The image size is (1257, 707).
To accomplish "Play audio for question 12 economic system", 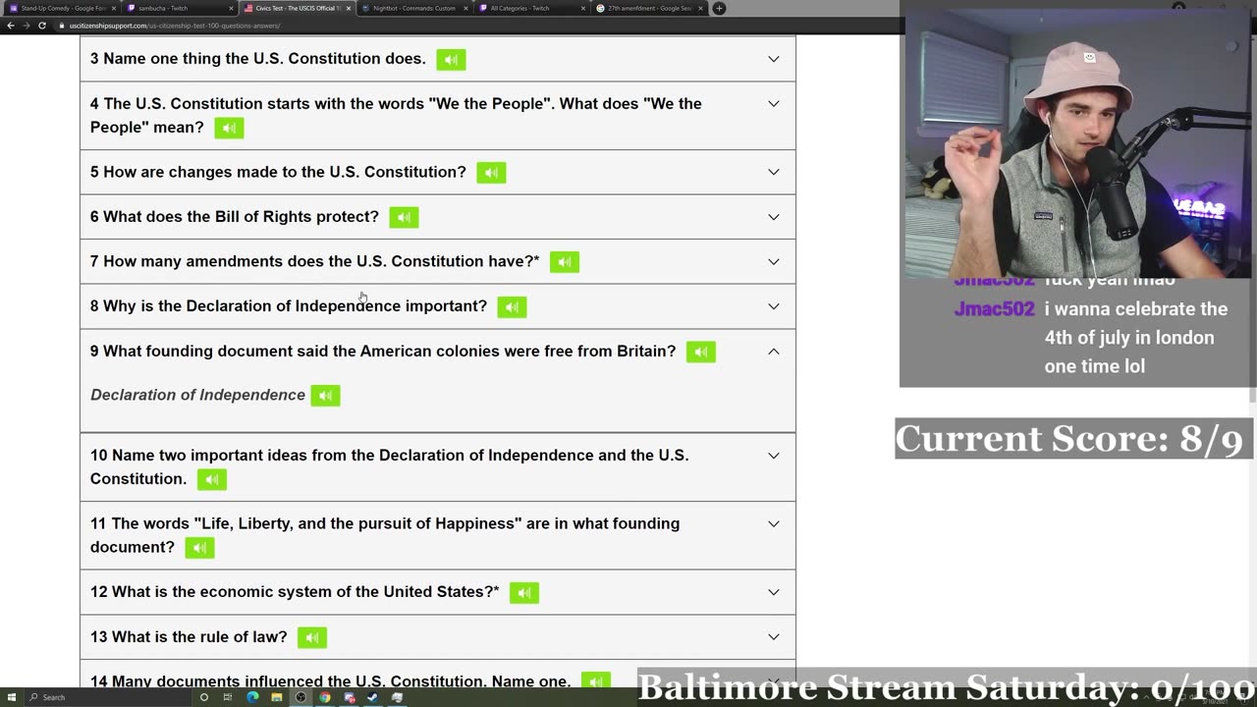I will tap(523, 592).
